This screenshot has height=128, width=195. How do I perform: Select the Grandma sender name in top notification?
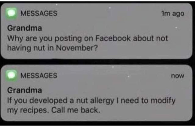pos(25,28)
